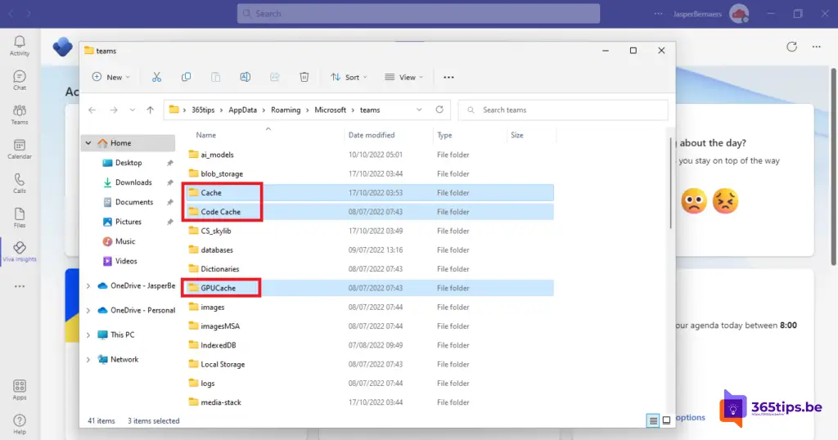Screen dimensions: 838x440
Task: Go up one folder level in Explorer
Action: pos(151,110)
